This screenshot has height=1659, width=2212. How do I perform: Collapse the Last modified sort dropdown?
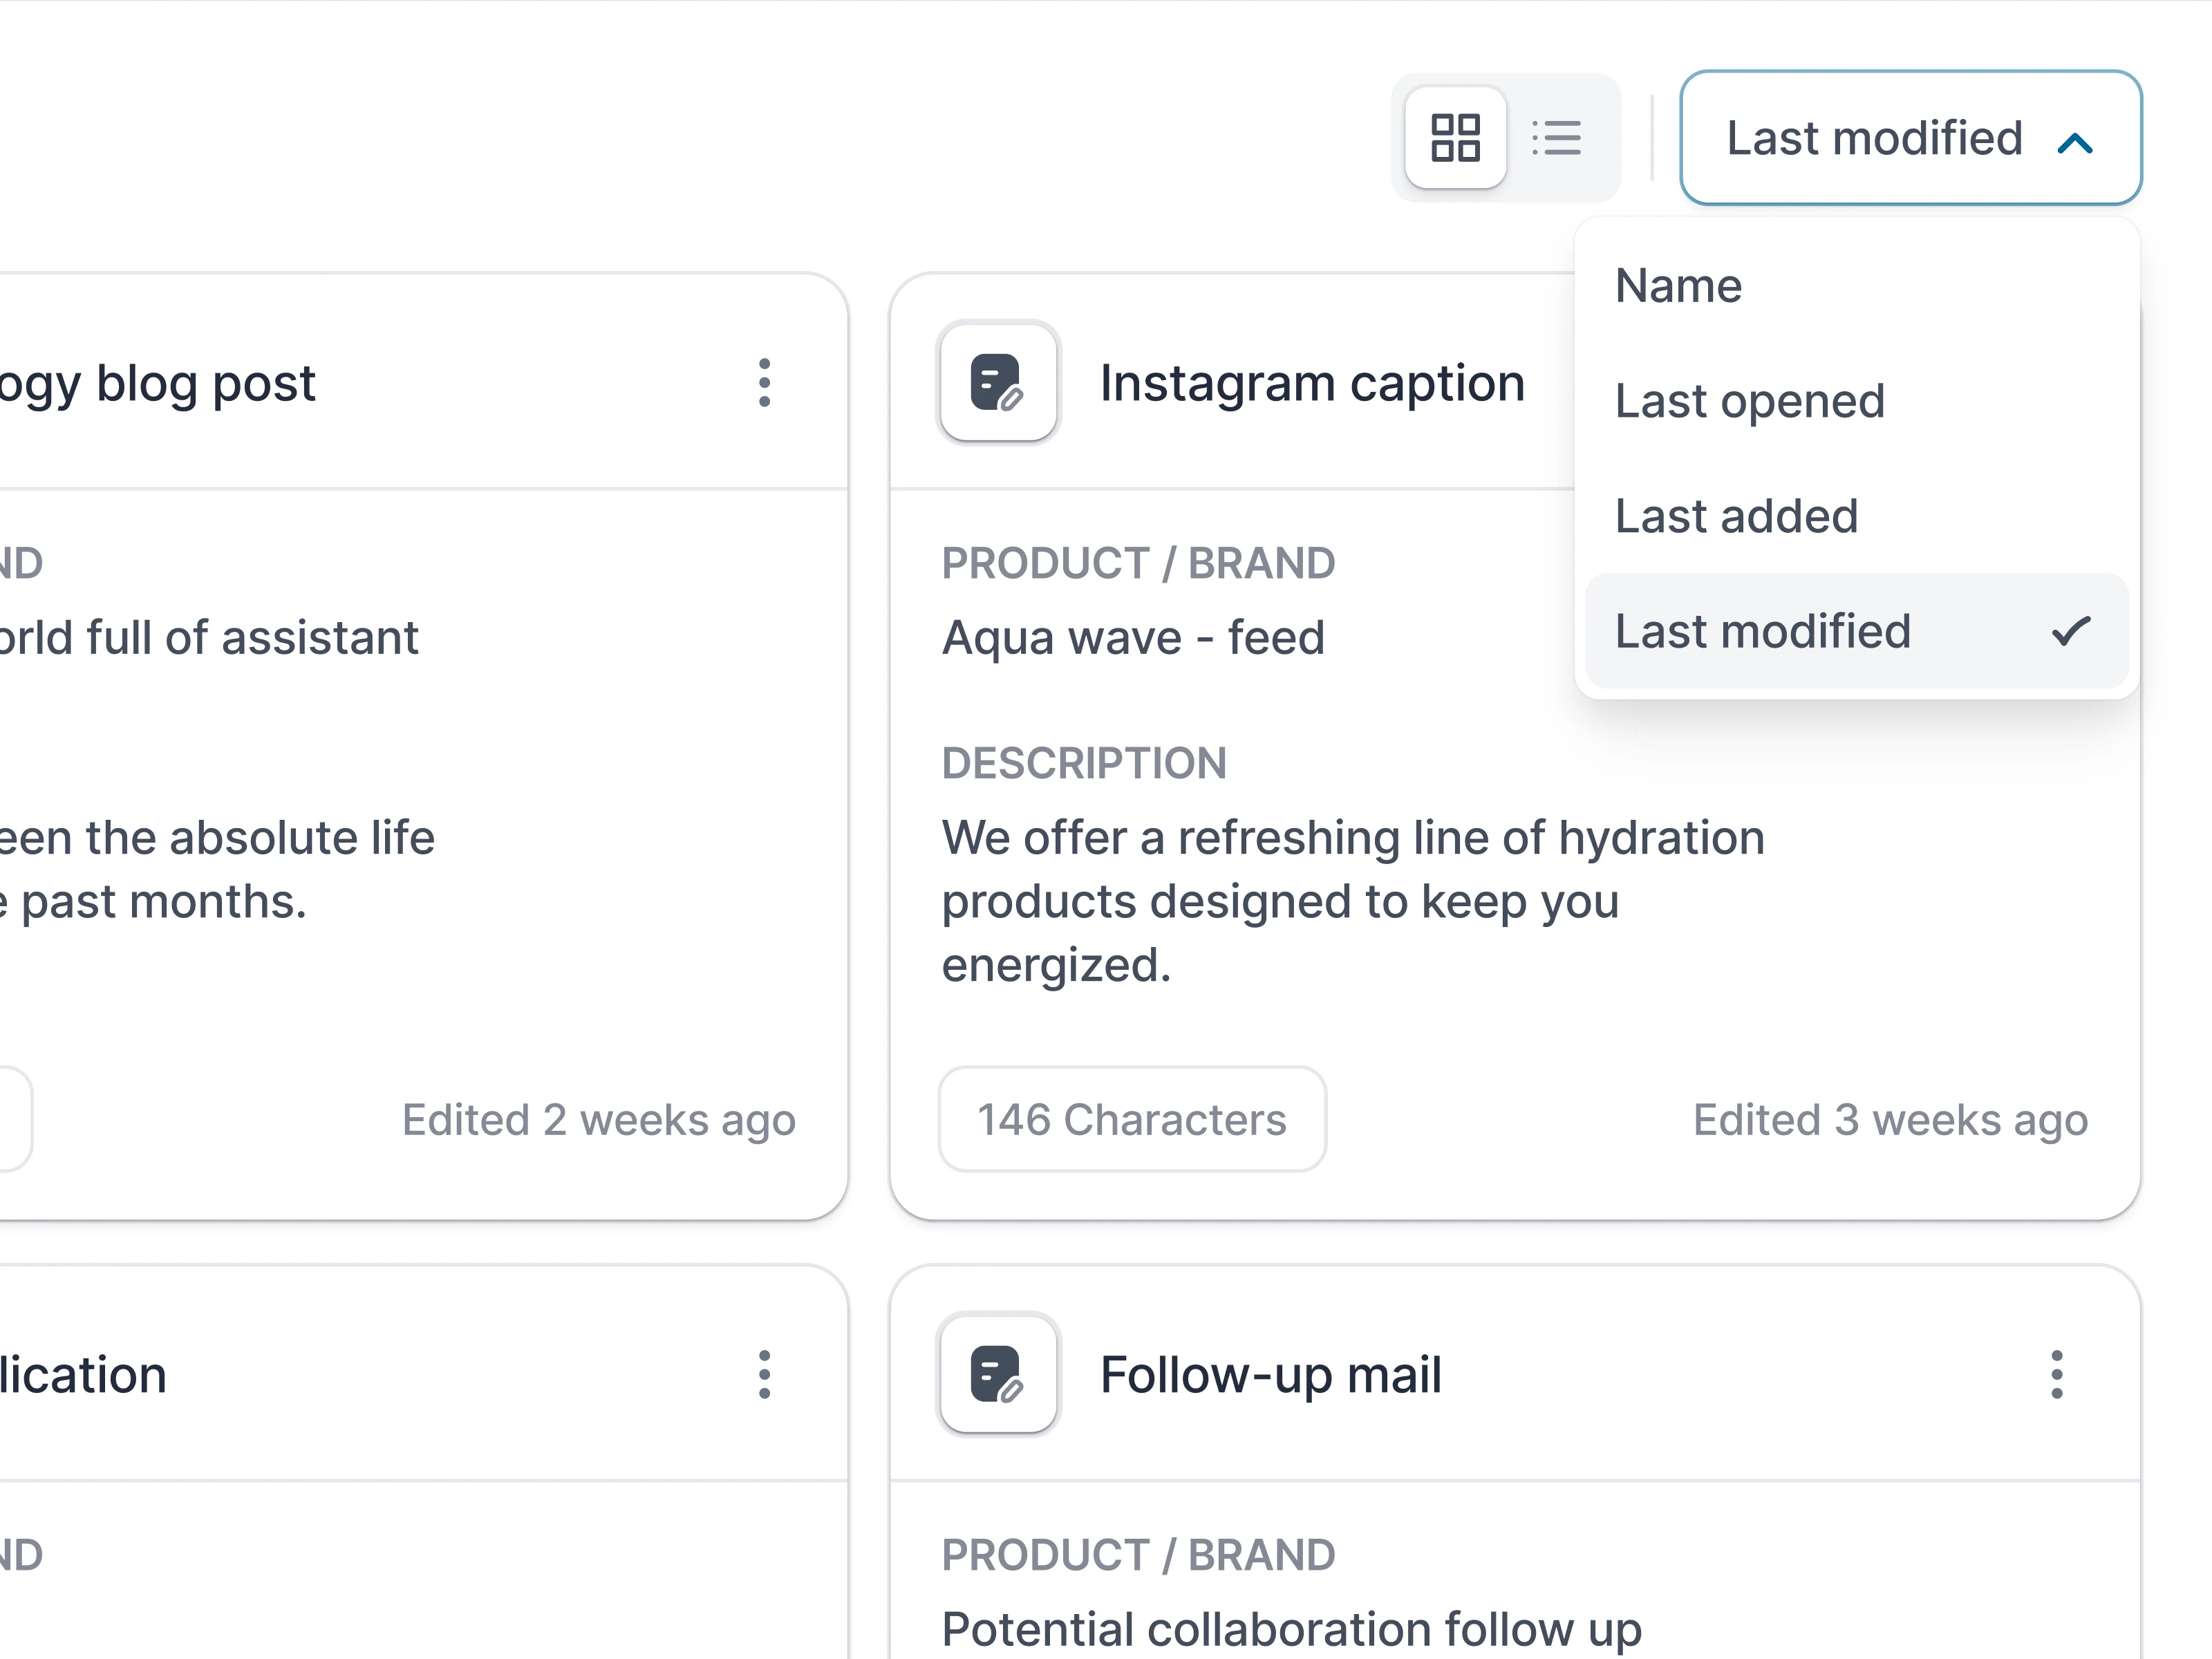pyautogui.click(x=1873, y=138)
